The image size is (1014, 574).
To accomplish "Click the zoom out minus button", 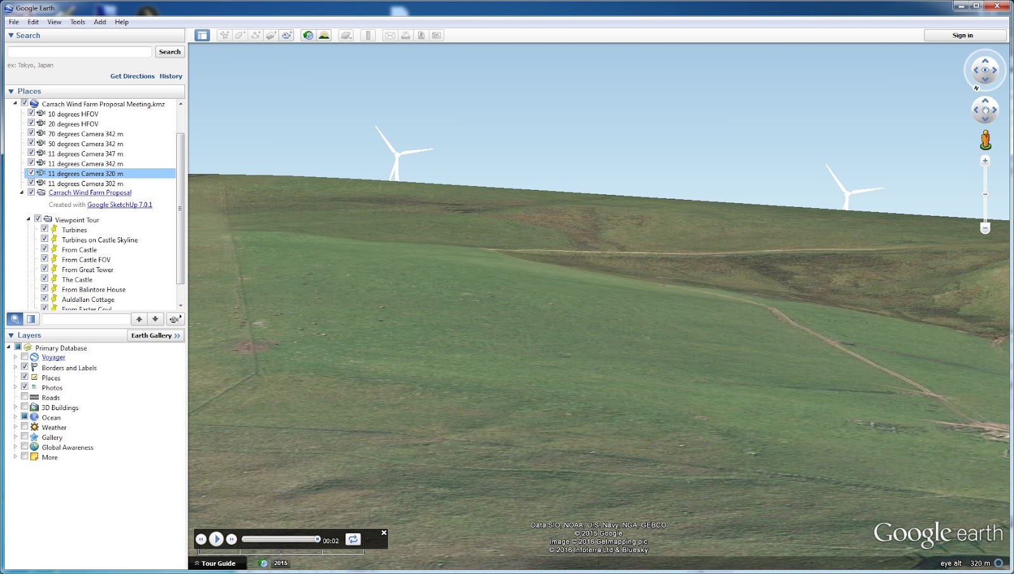I will [985, 228].
